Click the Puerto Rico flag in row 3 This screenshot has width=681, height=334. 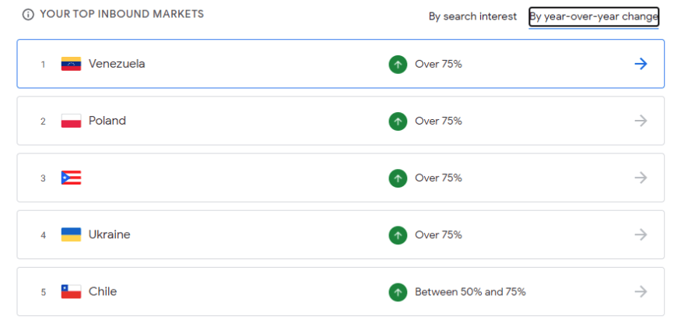72,178
